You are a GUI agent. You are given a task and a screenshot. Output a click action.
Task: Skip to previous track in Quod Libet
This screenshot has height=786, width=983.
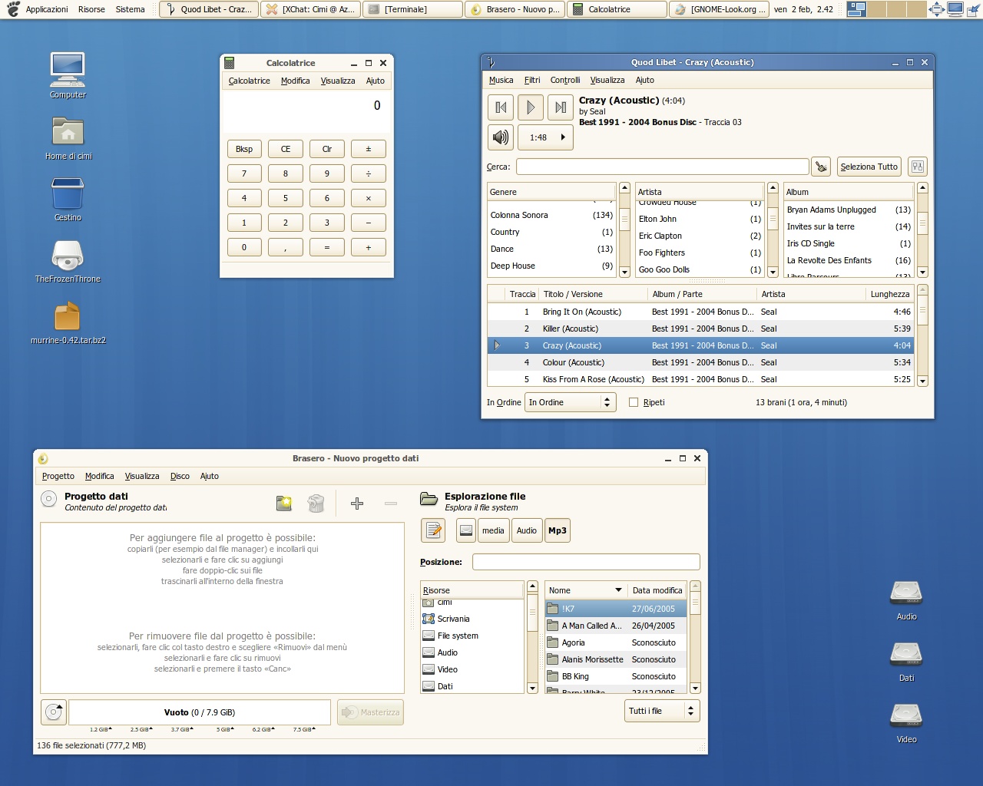coord(501,107)
